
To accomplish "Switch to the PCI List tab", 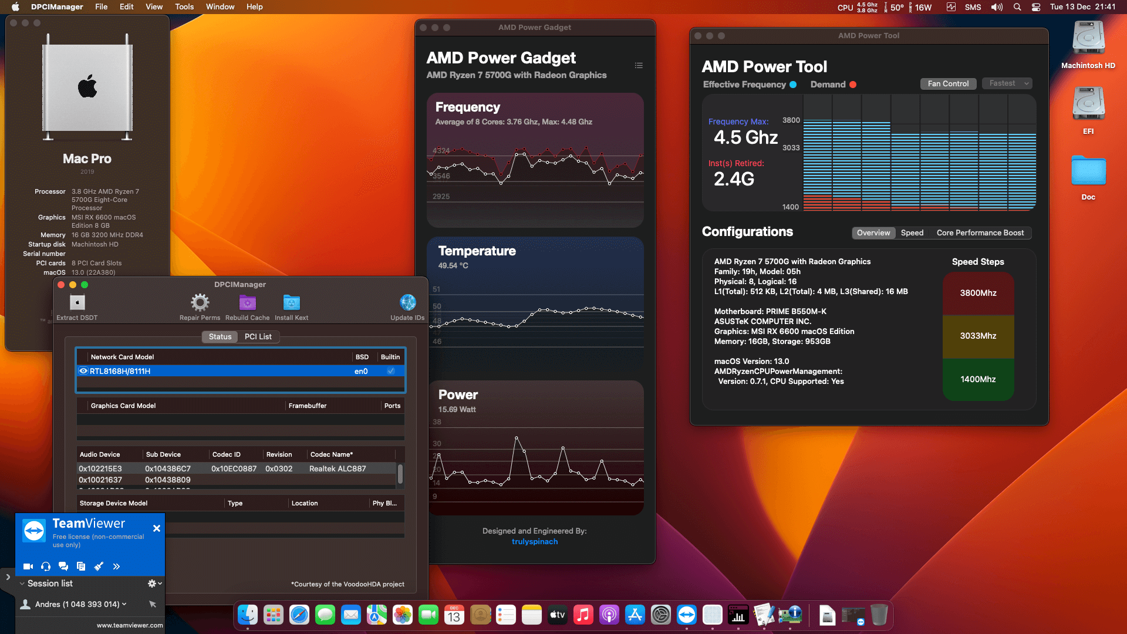I will tap(258, 337).
